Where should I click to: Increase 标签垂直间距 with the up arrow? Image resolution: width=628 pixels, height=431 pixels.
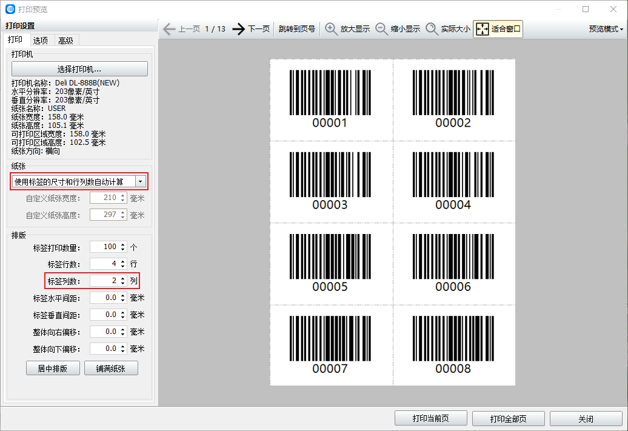[x=123, y=312]
